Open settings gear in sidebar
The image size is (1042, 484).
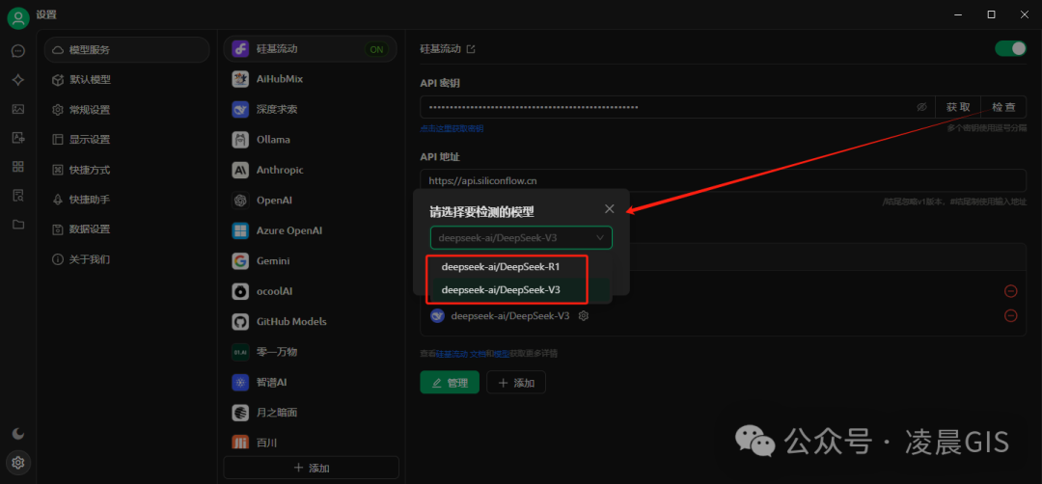click(x=18, y=462)
